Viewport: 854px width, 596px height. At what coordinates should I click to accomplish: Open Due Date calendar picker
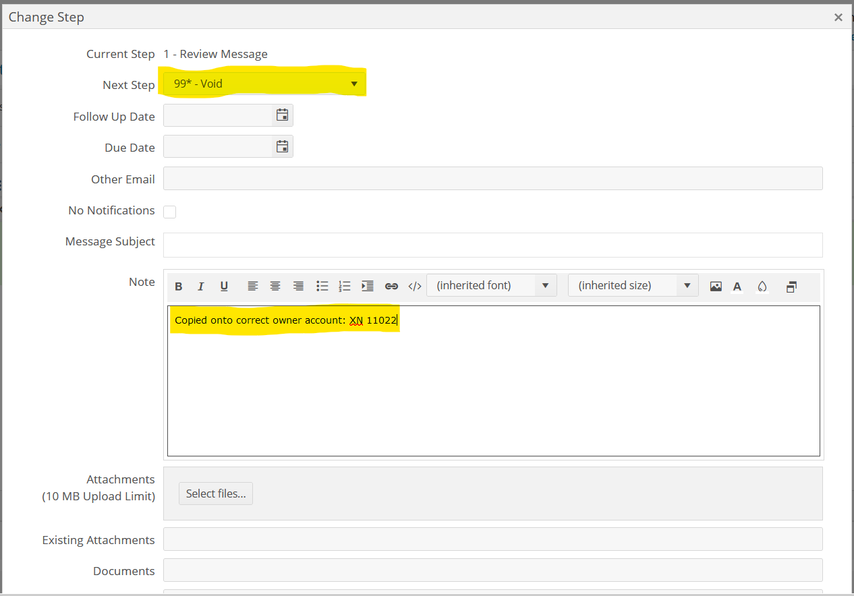282,146
